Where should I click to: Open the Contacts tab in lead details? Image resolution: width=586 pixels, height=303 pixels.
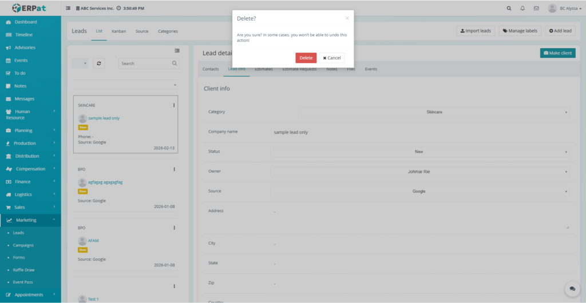tap(211, 69)
